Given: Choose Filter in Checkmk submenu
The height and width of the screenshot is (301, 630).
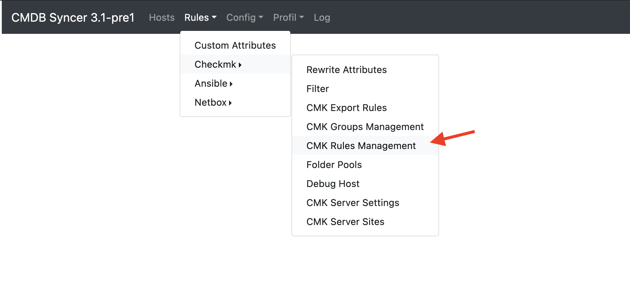Looking at the screenshot, I should (318, 89).
